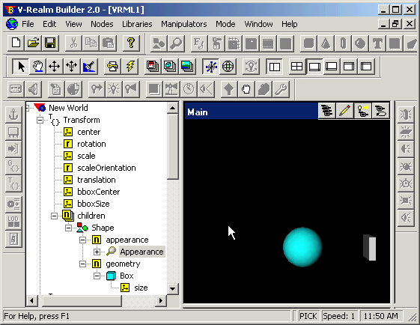Screen dimensions: 420x325
Task: Click the New file toolbar icon
Action: pos(16,43)
